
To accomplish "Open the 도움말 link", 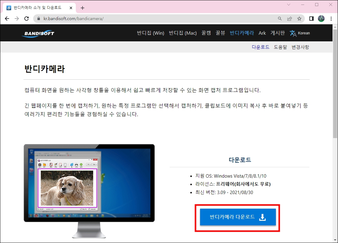I will point(280,47).
